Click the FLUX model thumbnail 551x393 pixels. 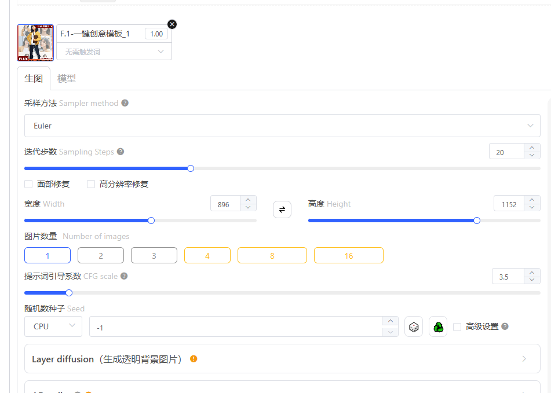tap(35, 42)
